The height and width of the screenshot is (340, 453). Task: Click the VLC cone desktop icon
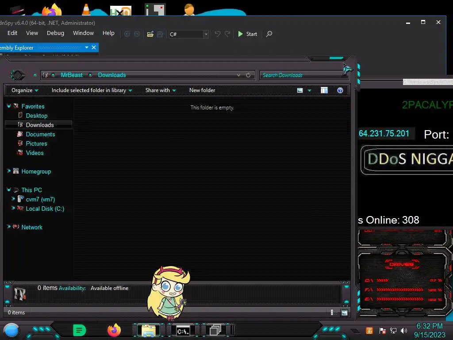tap(86, 9)
